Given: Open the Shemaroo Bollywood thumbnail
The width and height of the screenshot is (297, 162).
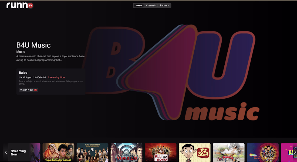Looking at the screenshot, I should [x=263, y=152].
